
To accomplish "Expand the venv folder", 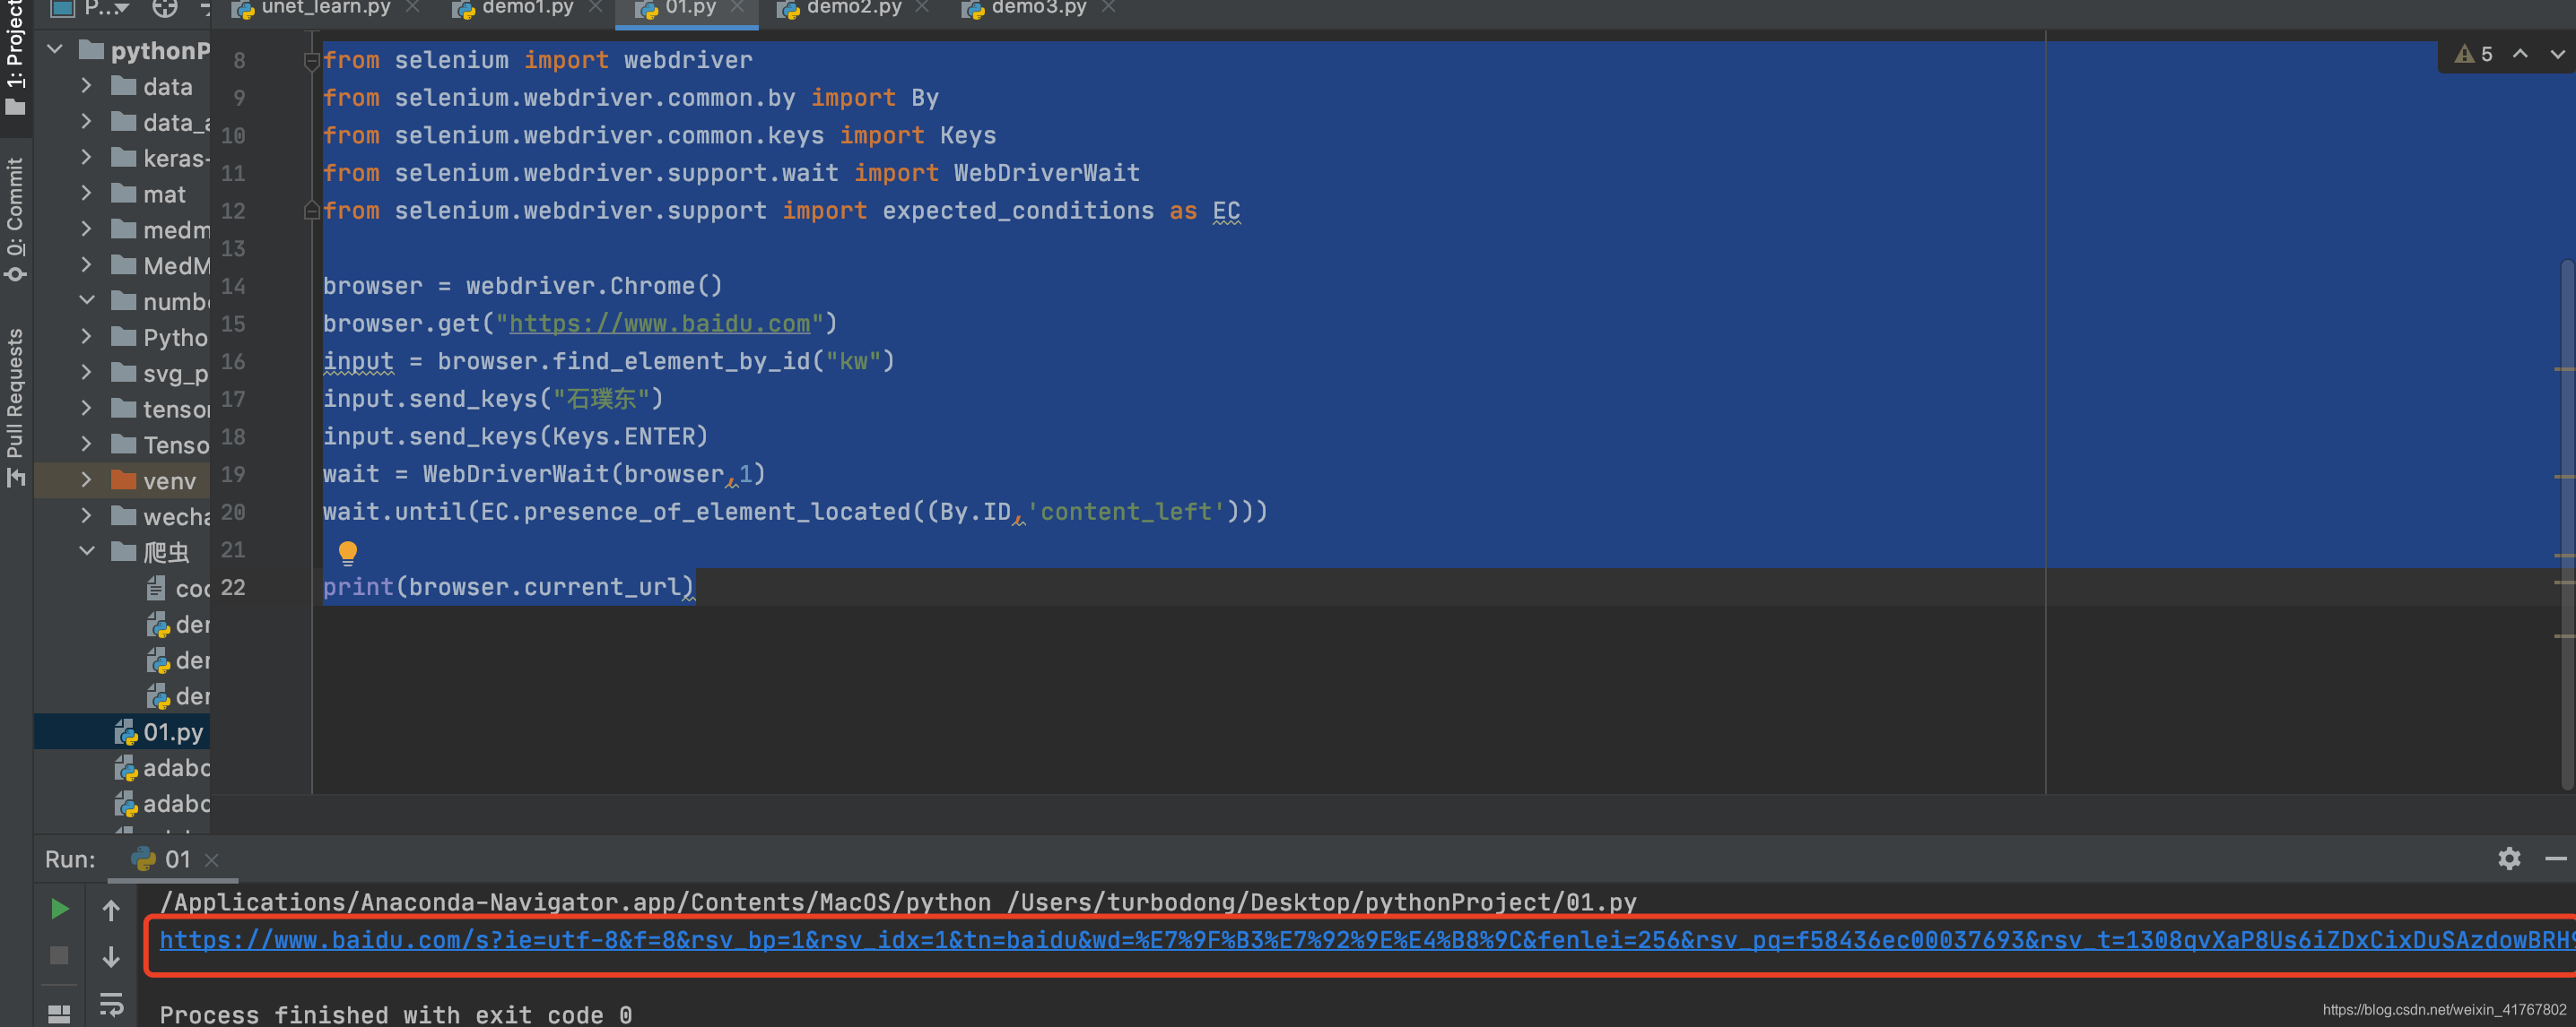I will point(86,480).
